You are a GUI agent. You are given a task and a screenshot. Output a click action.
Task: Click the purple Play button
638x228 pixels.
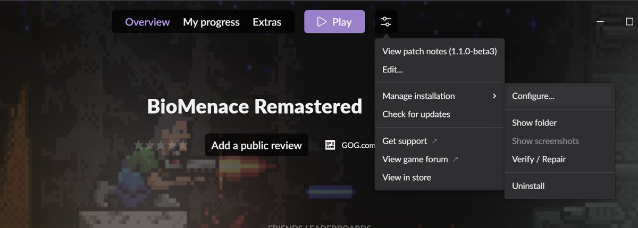click(334, 22)
